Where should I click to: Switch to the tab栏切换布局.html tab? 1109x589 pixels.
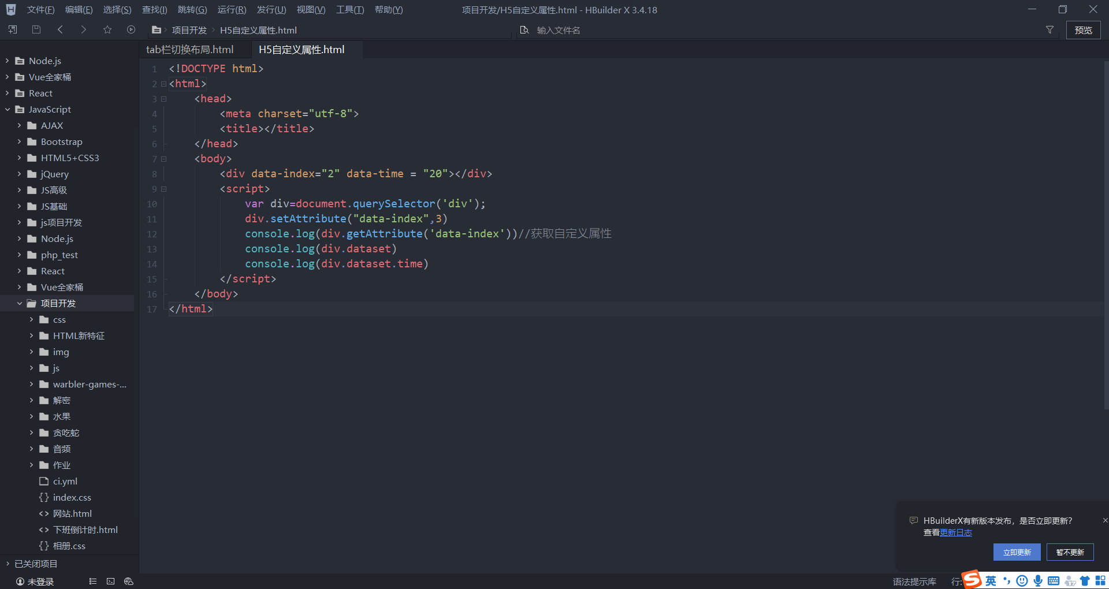click(x=191, y=49)
